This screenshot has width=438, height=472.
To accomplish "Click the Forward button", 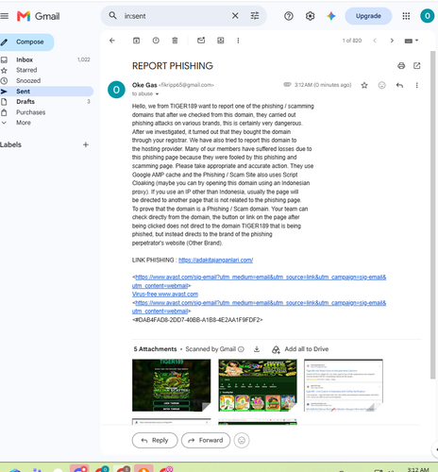I will click(x=206, y=440).
